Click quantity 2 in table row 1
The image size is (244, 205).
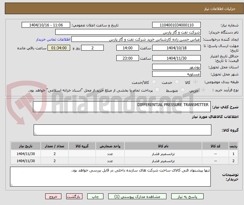pos(55,154)
